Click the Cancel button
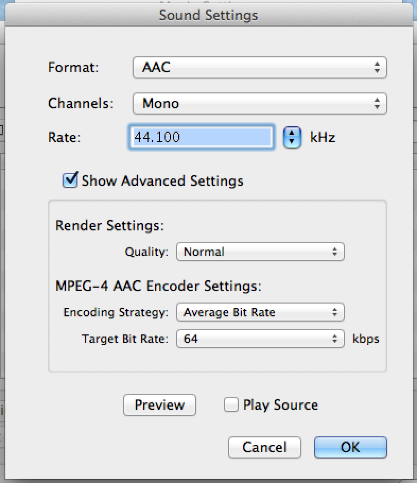Screen dimensions: 417x483 point(265,447)
